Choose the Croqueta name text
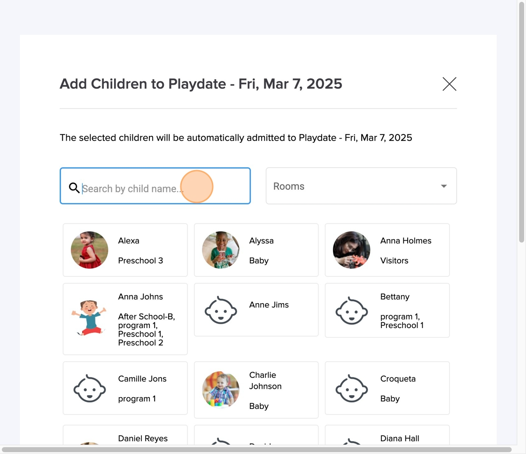This screenshot has height=454, width=526. coord(398,379)
